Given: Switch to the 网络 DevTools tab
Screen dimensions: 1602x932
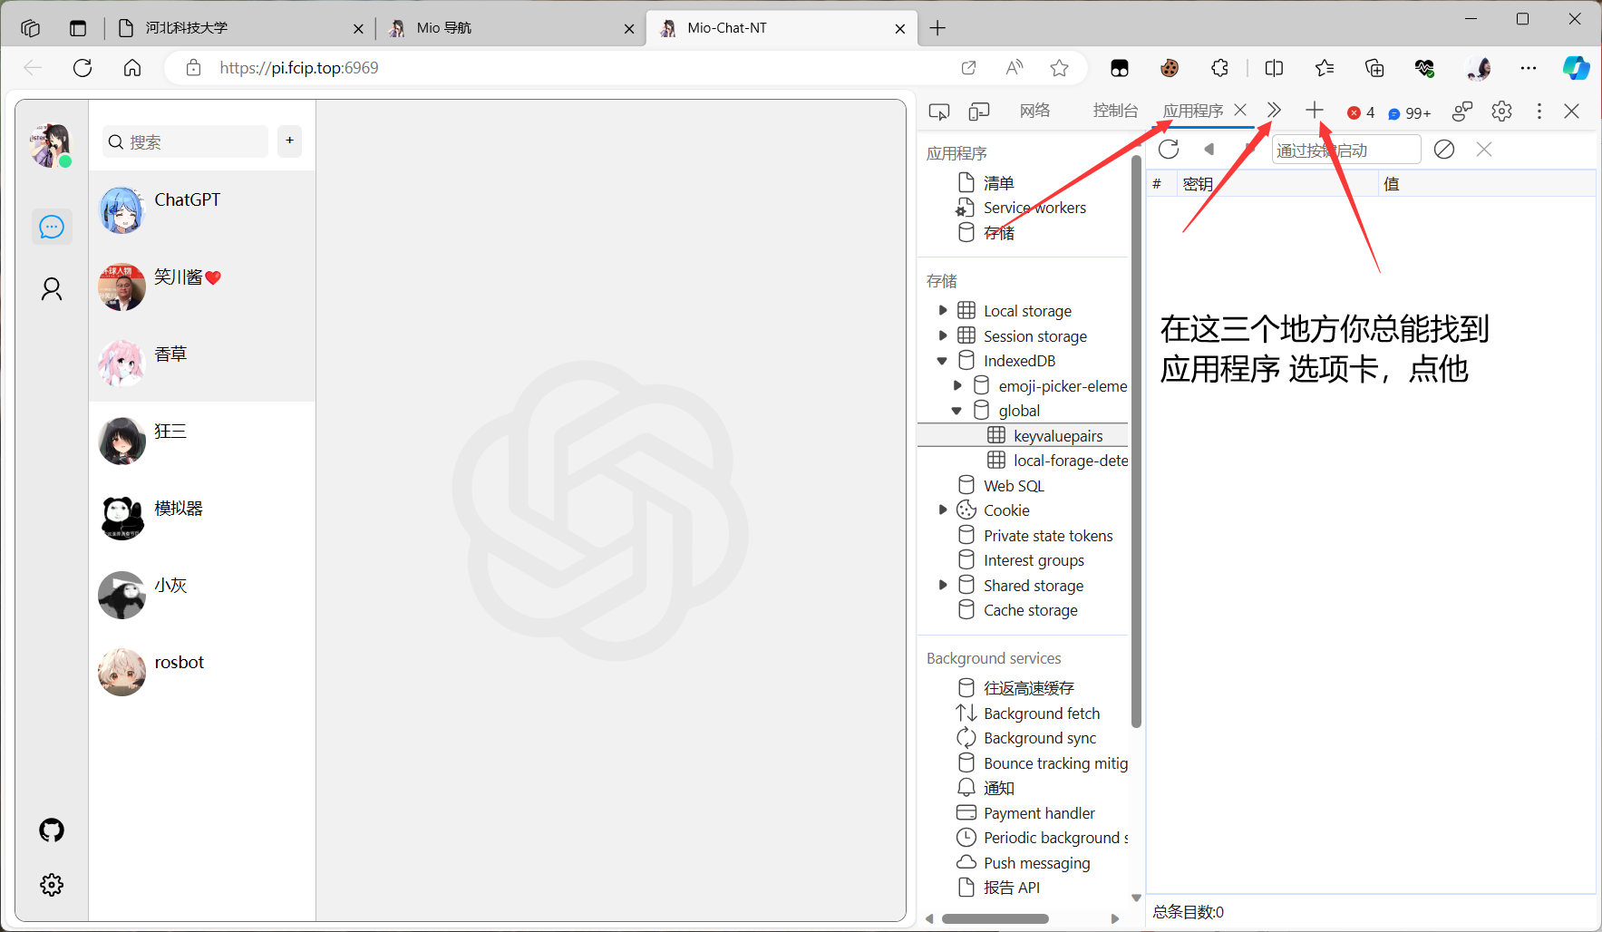Looking at the screenshot, I should pos(1034,111).
